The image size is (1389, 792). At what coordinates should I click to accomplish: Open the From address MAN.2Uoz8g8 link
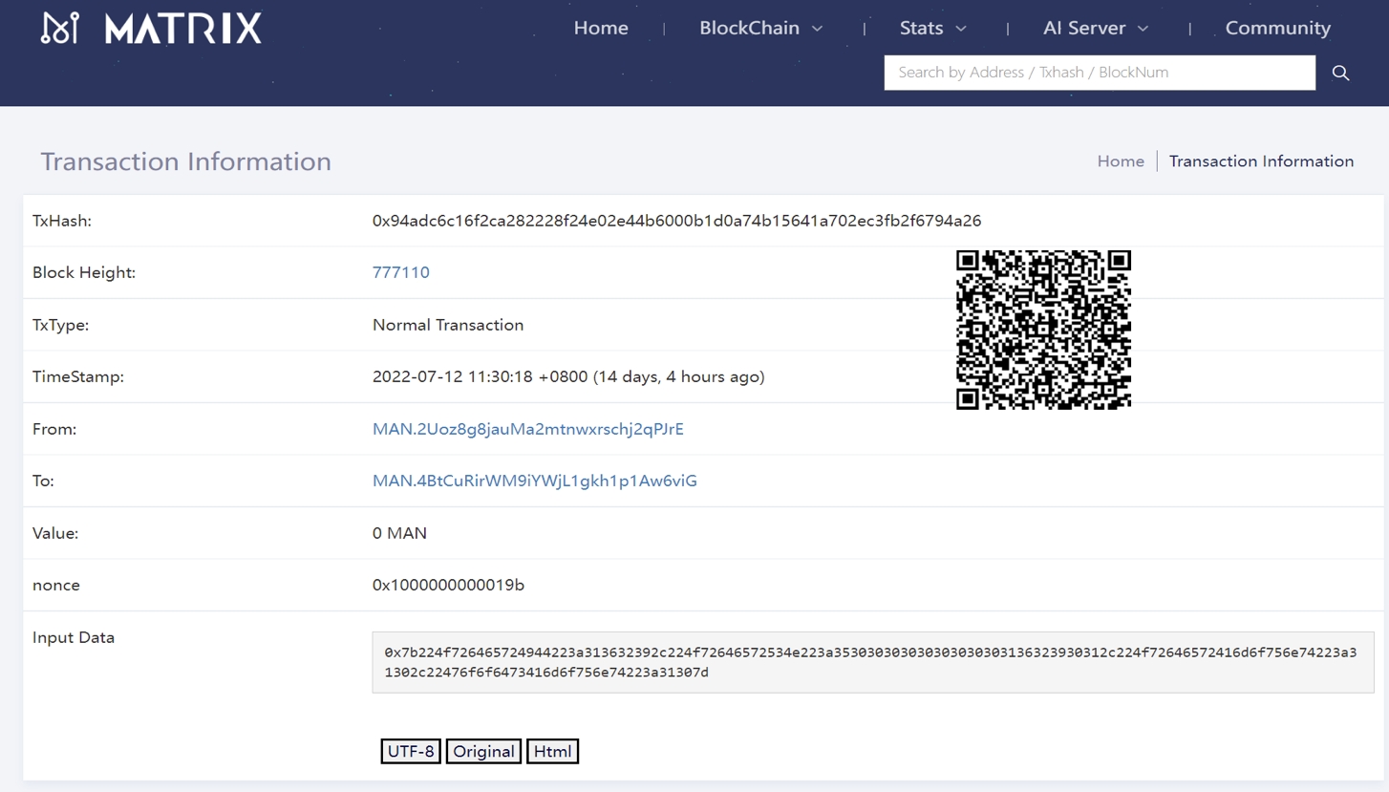point(527,429)
